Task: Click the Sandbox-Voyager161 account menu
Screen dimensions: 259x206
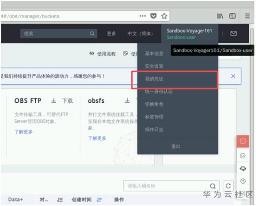Action: (189, 34)
